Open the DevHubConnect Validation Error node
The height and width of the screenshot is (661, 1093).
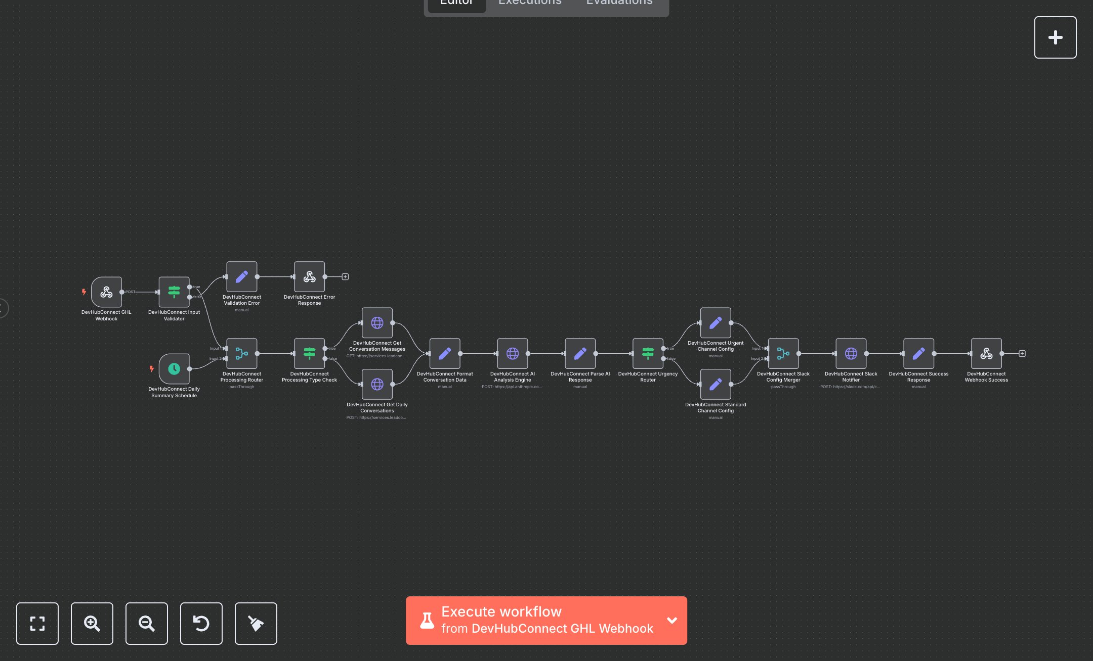pos(241,276)
